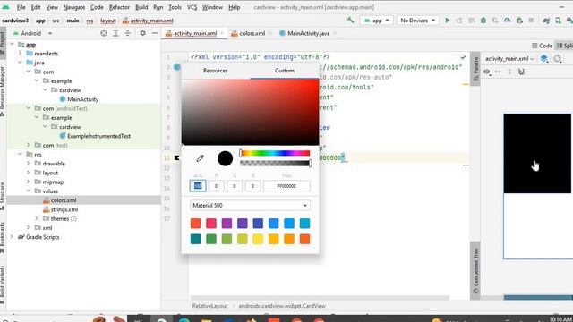Screen dimensions: 573x322
Task: Open the Component Tree side panel
Action: coord(475,271)
